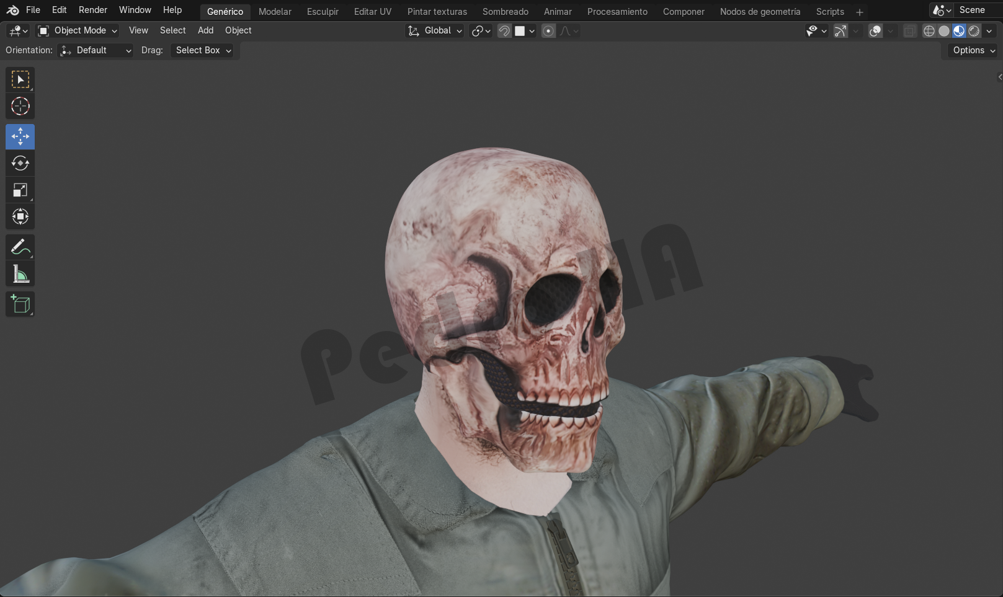The width and height of the screenshot is (1003, 597).
Task: Open the Render menu
Action: [92, 10]
